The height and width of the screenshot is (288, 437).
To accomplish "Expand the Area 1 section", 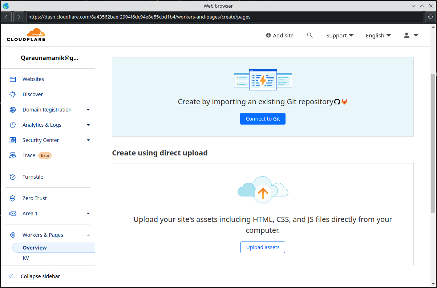I will point(88,213).
